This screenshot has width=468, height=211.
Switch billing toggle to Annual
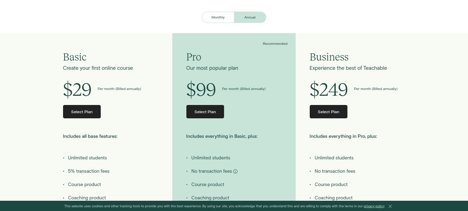tap(250, 17)
